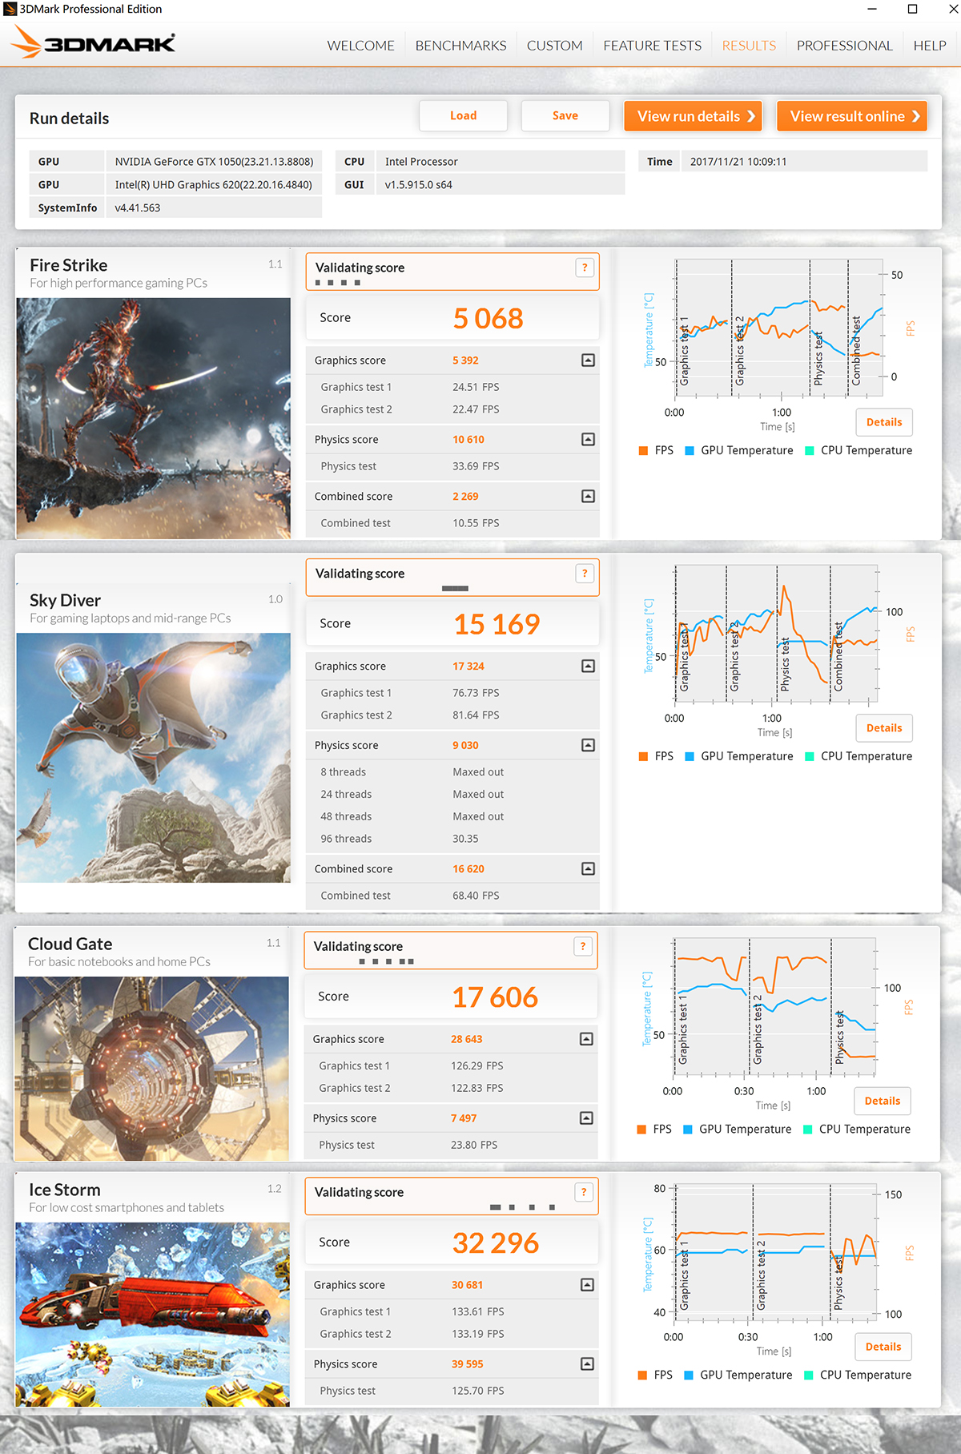Maximize the 3DMark window

912,9
